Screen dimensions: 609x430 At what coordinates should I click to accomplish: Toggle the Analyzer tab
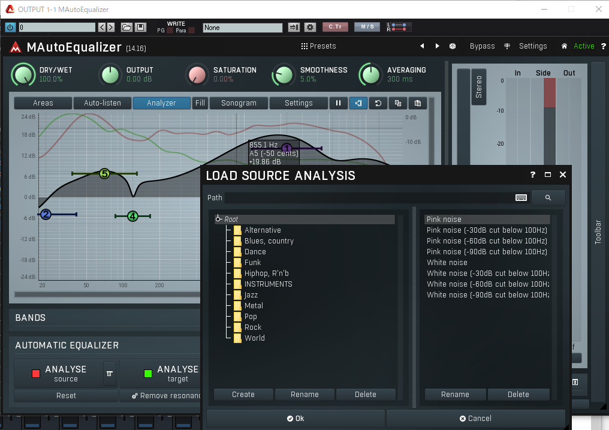[162, 103]
